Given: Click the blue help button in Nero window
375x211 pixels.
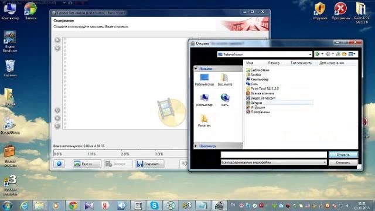Looking at the screenshot, I should pyautogui.click(x=59, y=164).
